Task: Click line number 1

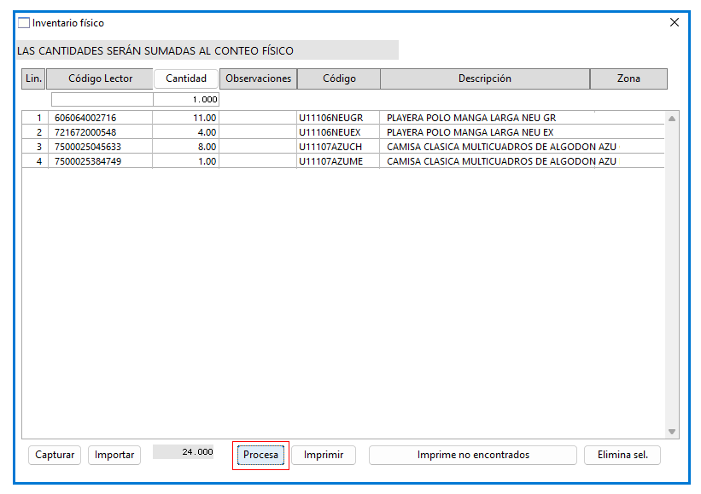Action: 39,118
